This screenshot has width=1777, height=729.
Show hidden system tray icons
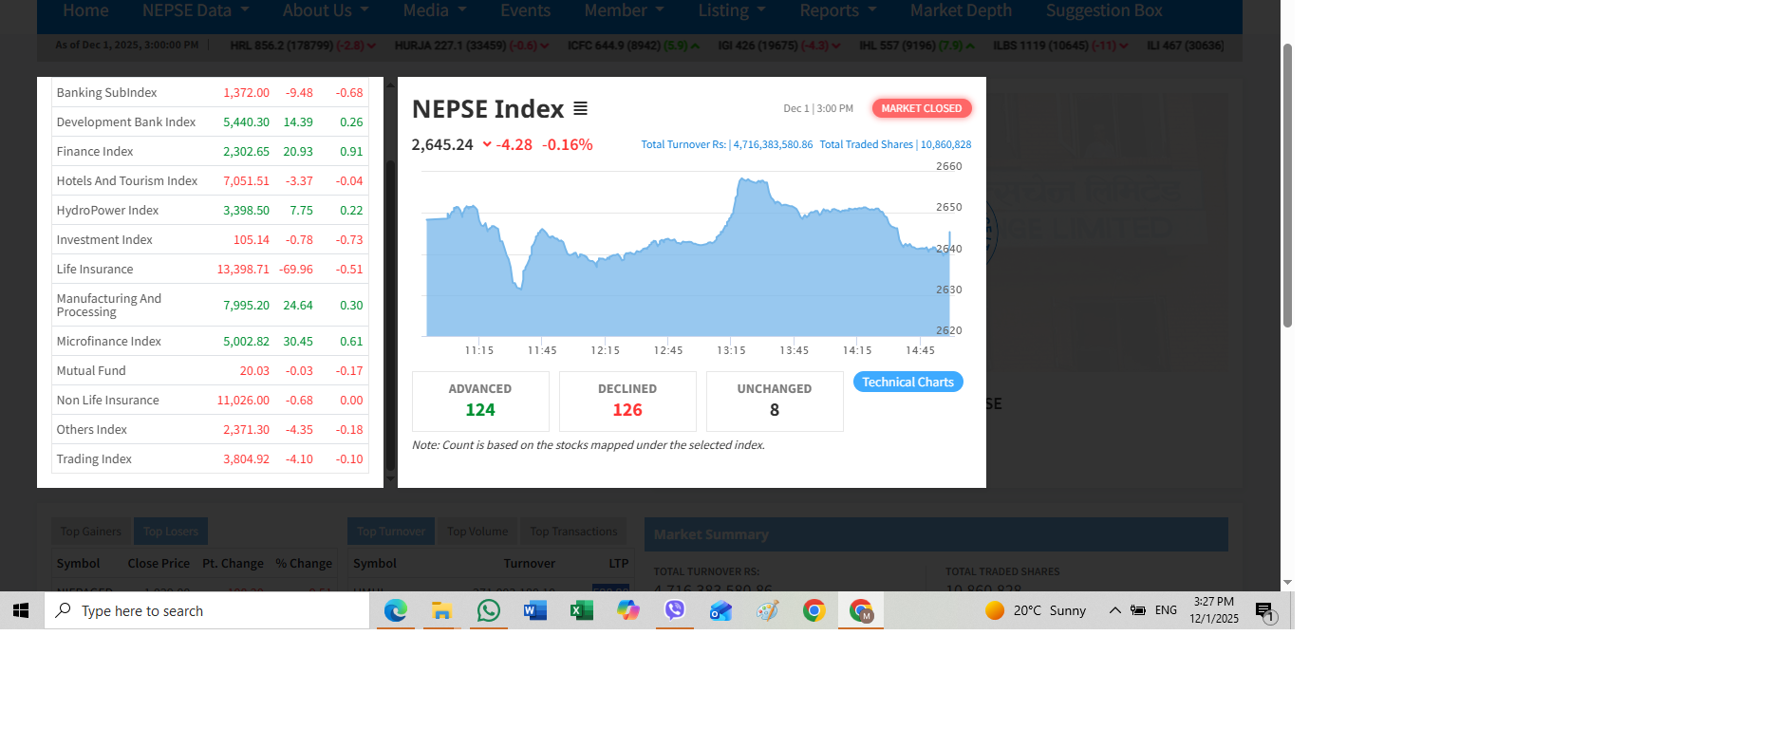(x=1114, y=610)
